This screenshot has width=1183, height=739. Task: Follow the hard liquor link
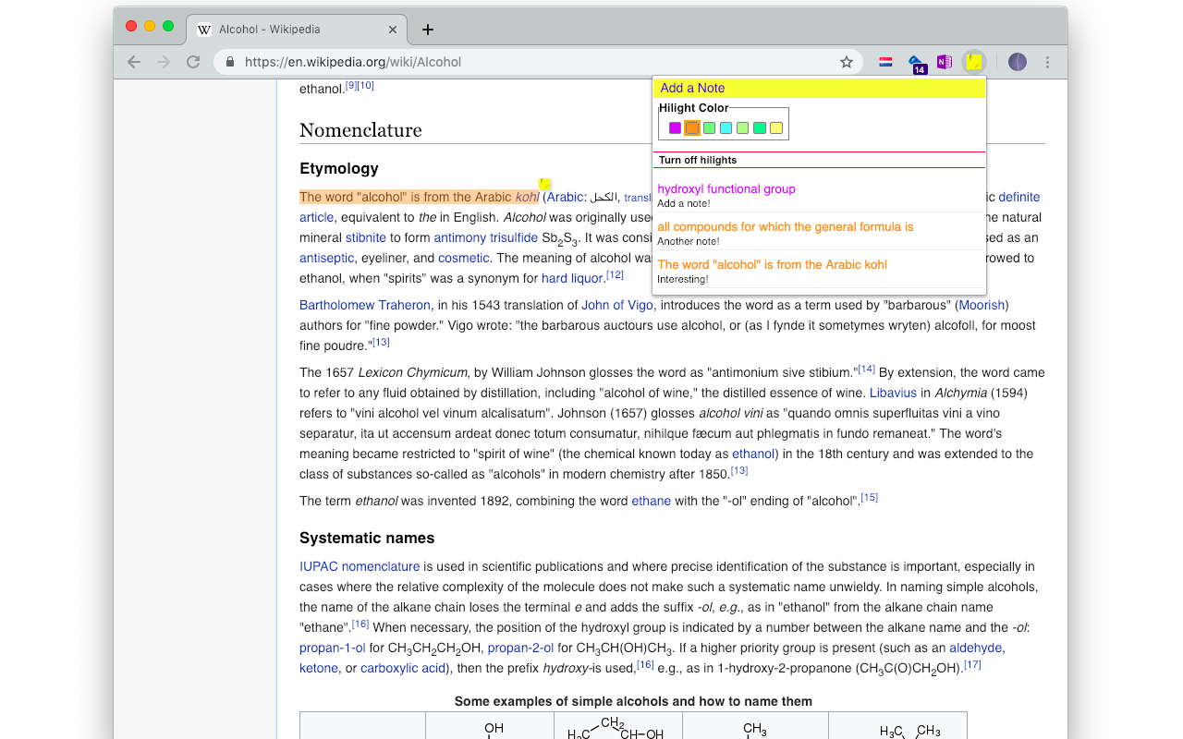pos(573,278)
